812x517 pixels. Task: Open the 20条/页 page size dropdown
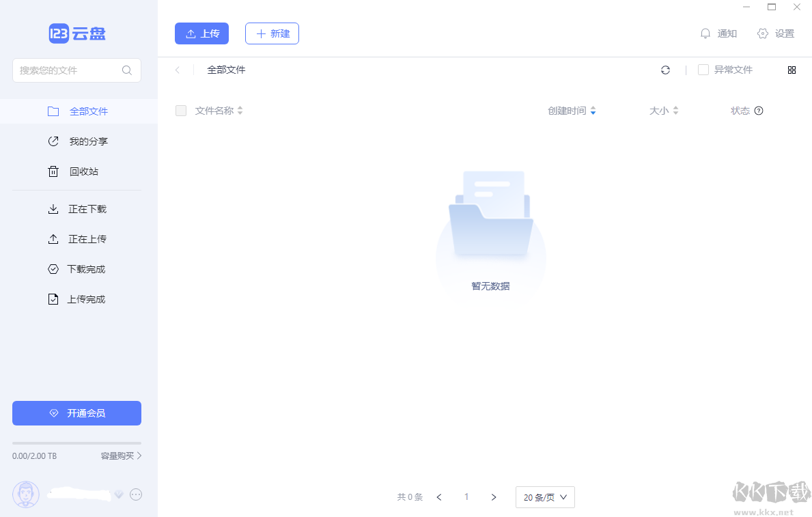pyautogui.click(x=544, y=497)
